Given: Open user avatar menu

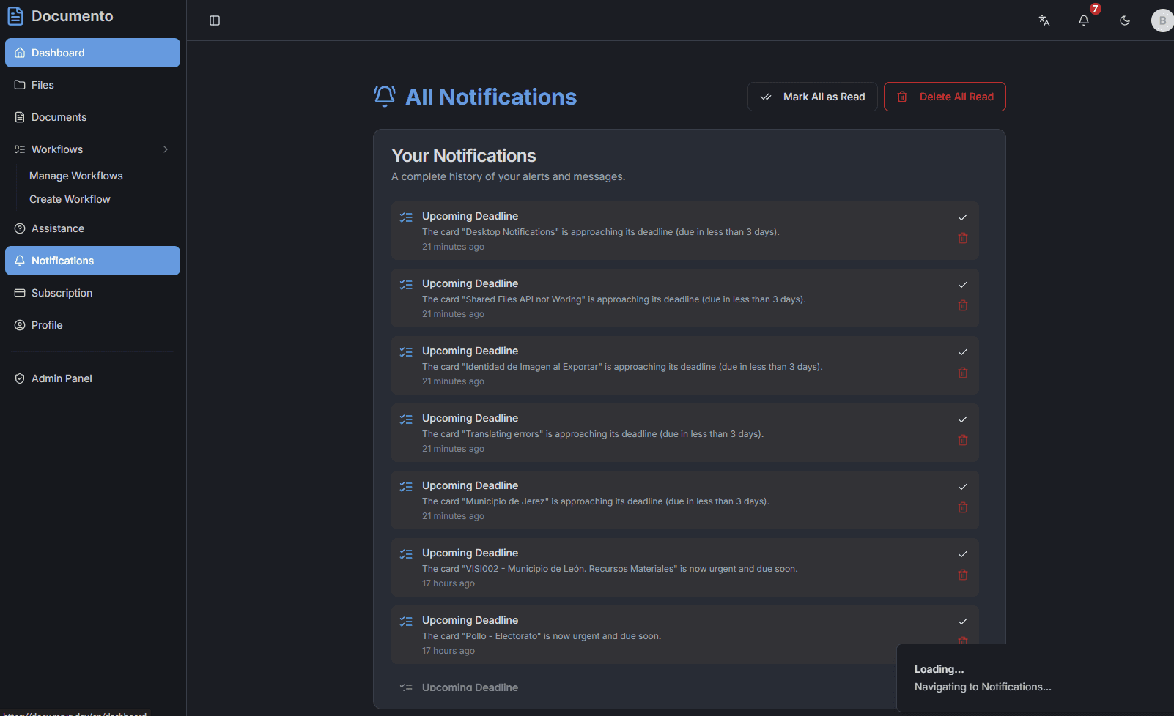Looking at the screenshot, I should 1162,20.
